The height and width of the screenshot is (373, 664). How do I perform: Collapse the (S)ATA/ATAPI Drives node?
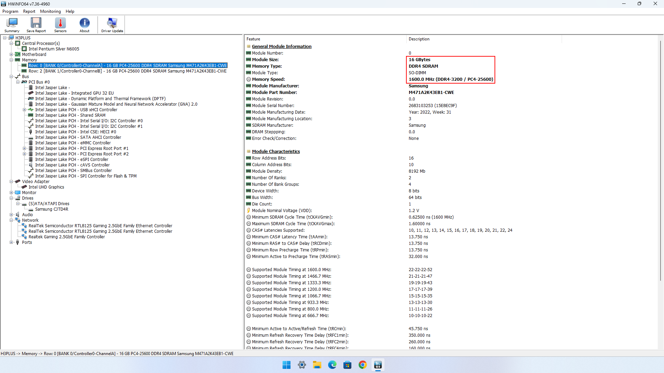[x=18, y=204]
